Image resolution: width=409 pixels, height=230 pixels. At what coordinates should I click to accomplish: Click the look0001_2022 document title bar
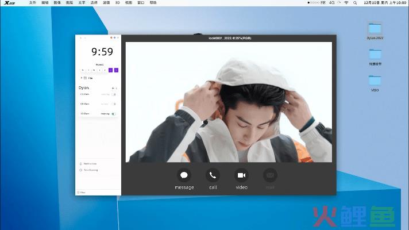click(229, 38)
